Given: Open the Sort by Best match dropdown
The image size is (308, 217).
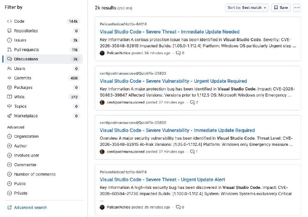Looking at the screenshot, I should tap(247, 8).
